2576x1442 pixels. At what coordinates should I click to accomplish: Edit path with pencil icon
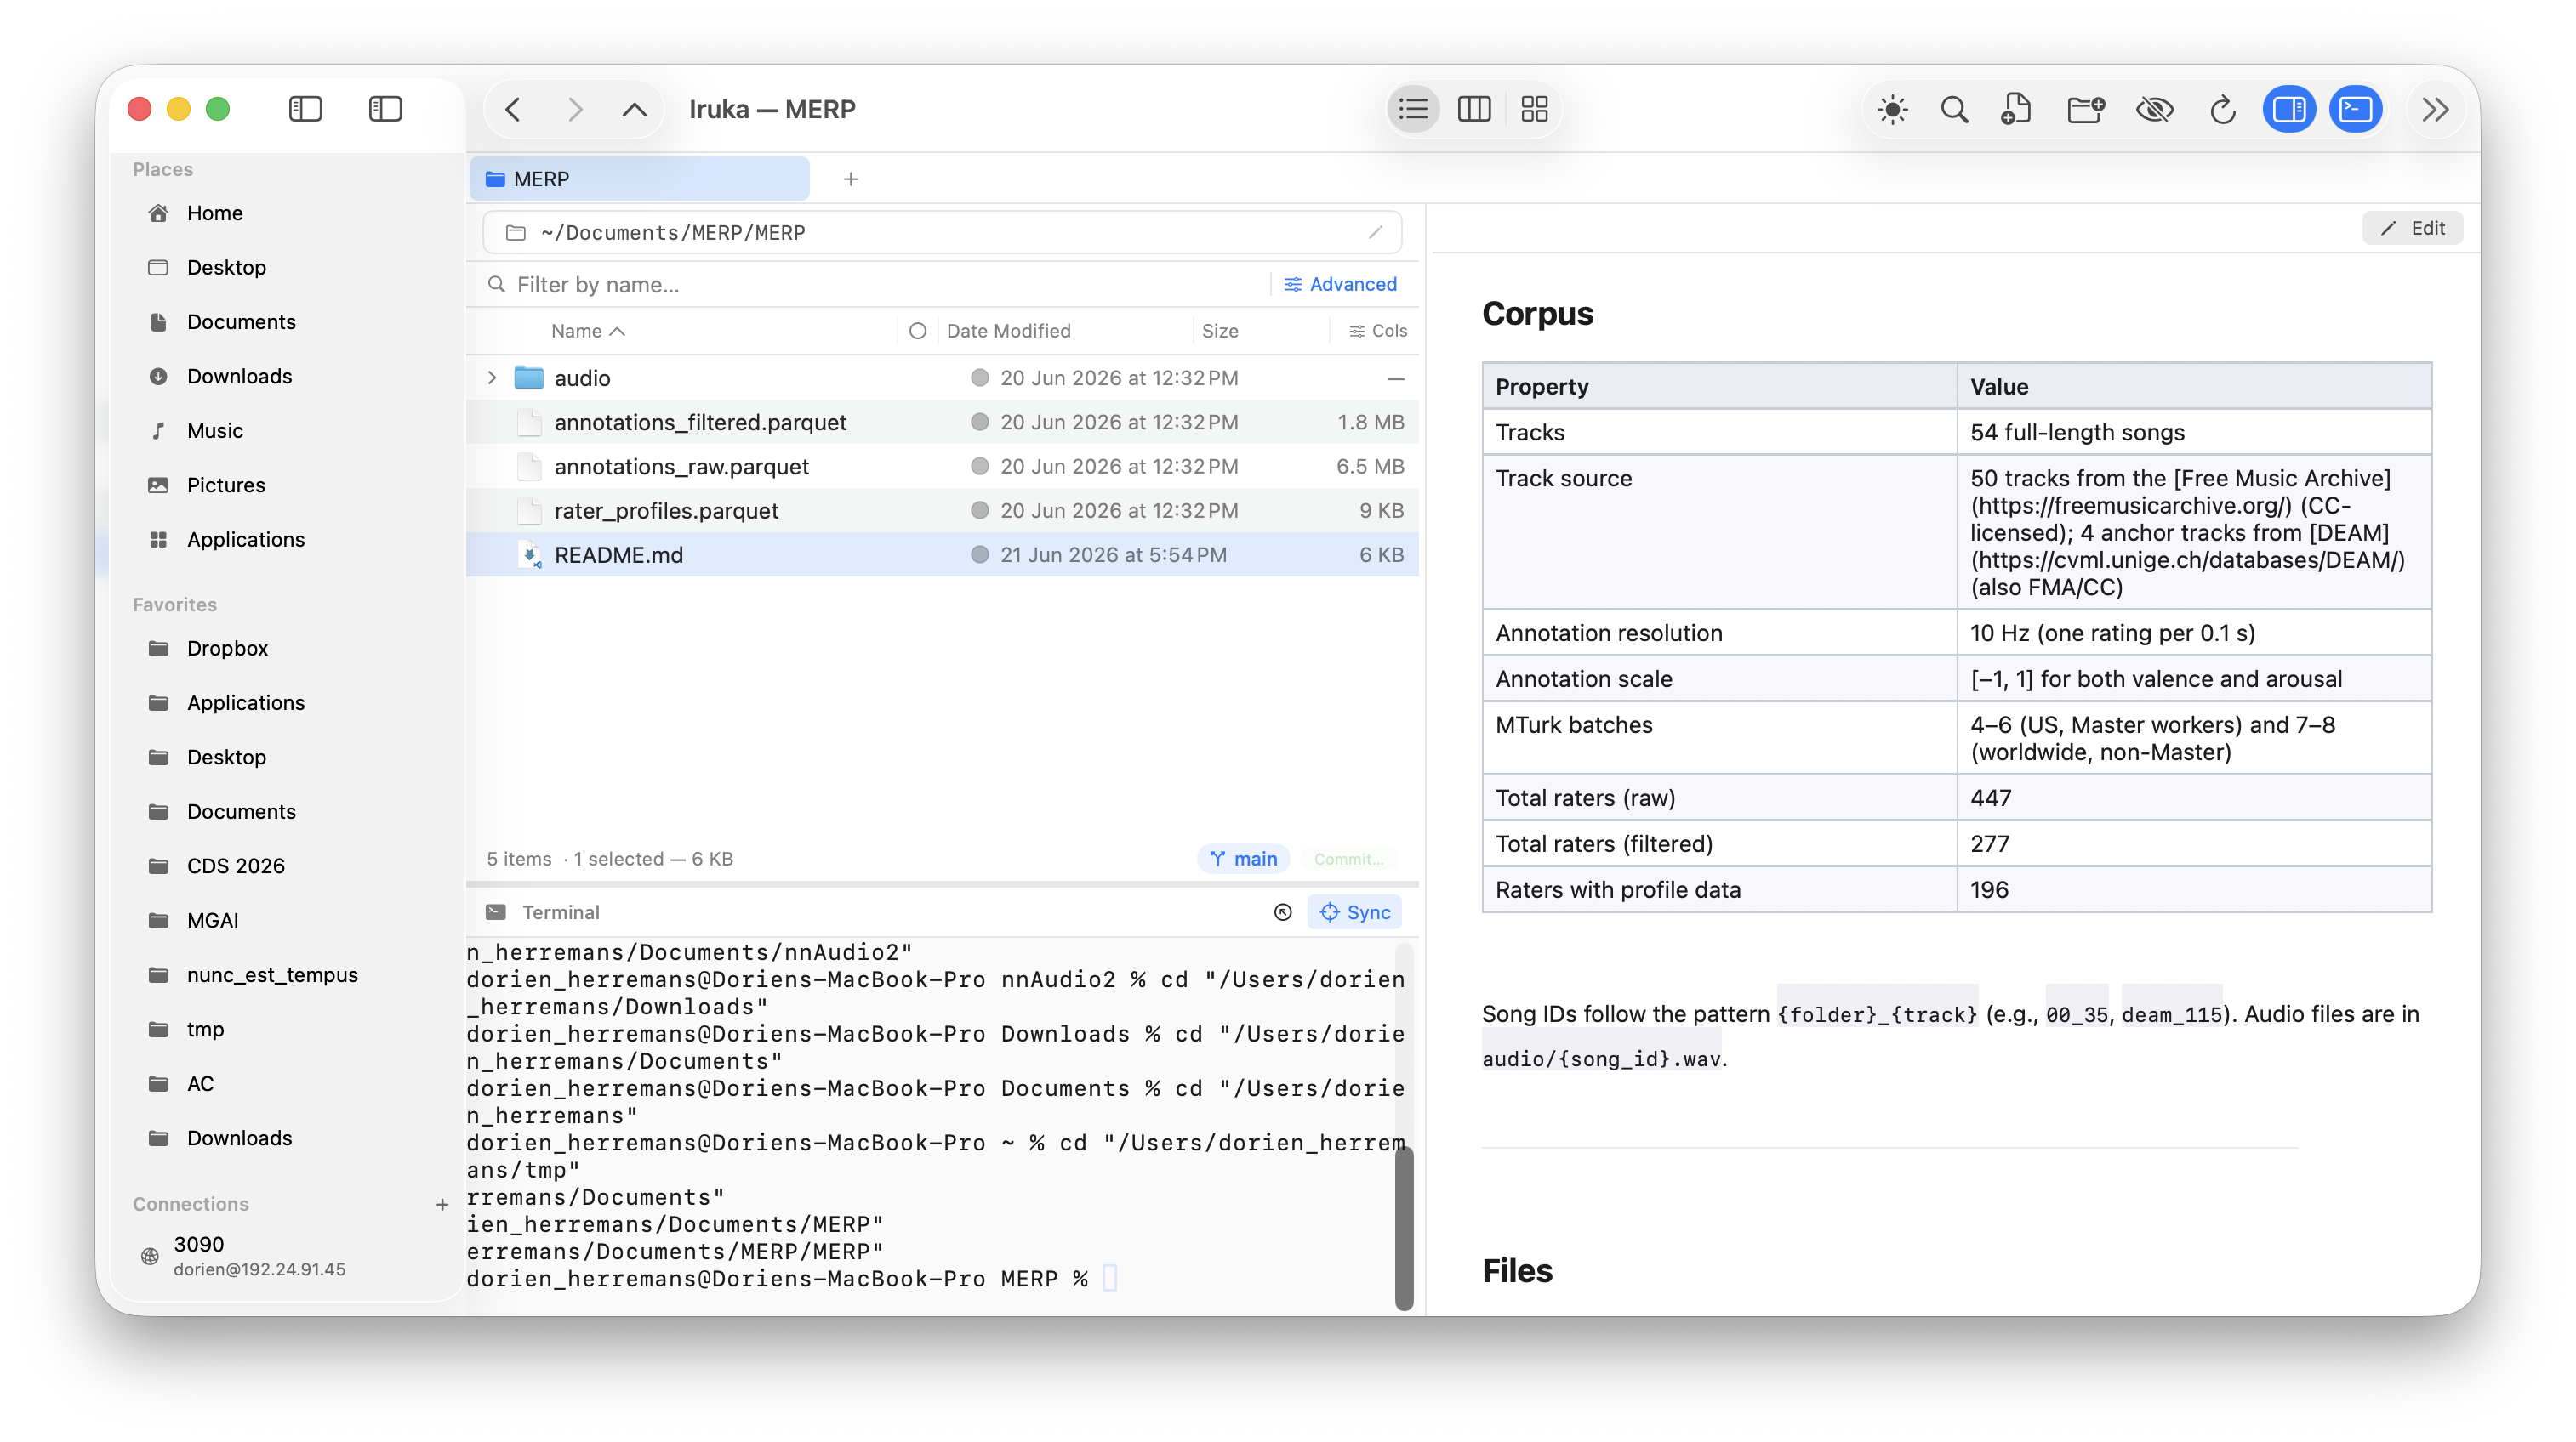click(1375, 233)
